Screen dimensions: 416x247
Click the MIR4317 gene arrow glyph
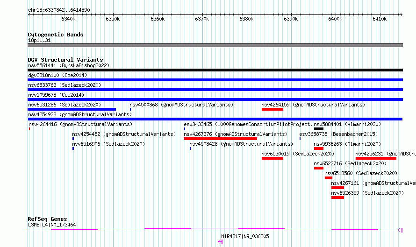click(220, 242)
